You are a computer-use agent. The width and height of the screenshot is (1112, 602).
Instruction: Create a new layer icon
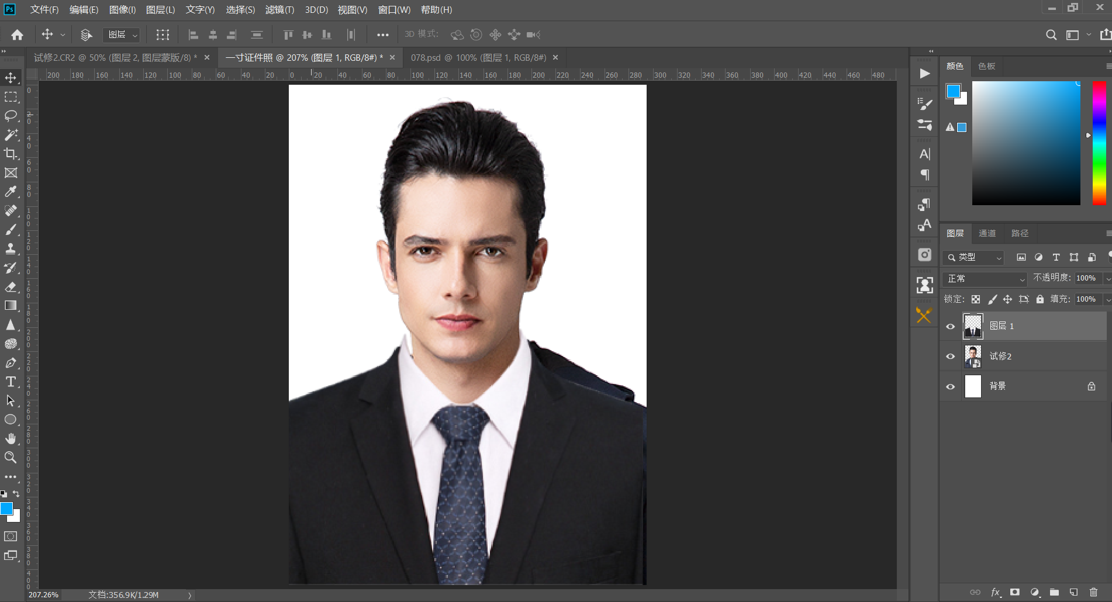pyautogui.click(x=1073, y=592)
